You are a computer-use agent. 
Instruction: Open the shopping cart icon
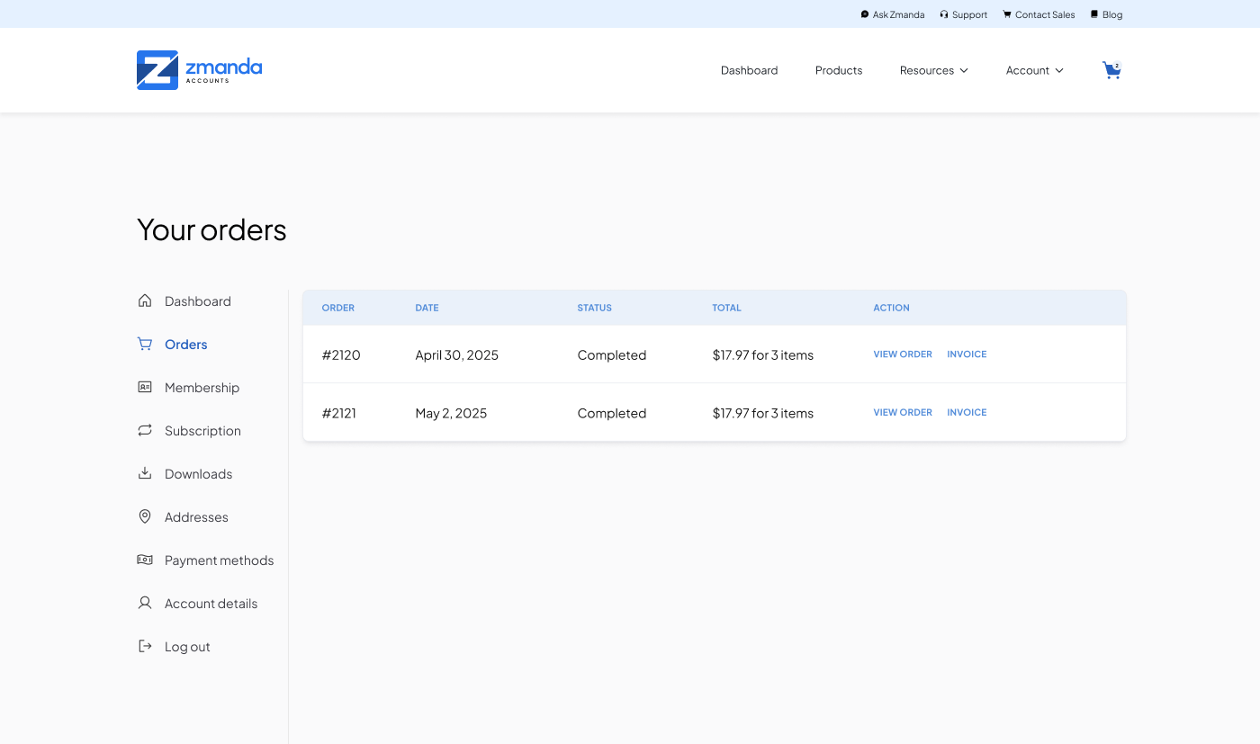tap(1112, 70)
